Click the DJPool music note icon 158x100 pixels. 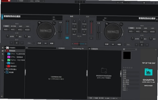click(x=9, y=54)
